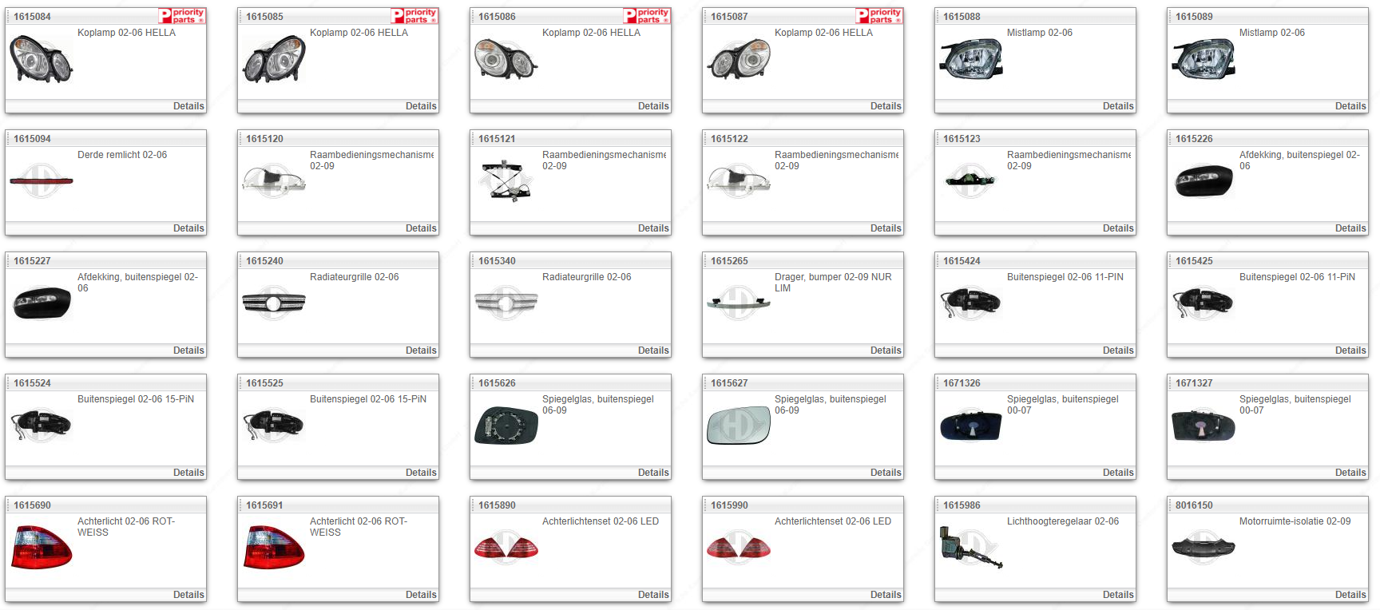This screenshot has height=610, width=1380.
Task: Open the LED tail light set image 1615890
Action: coord(506,548)
